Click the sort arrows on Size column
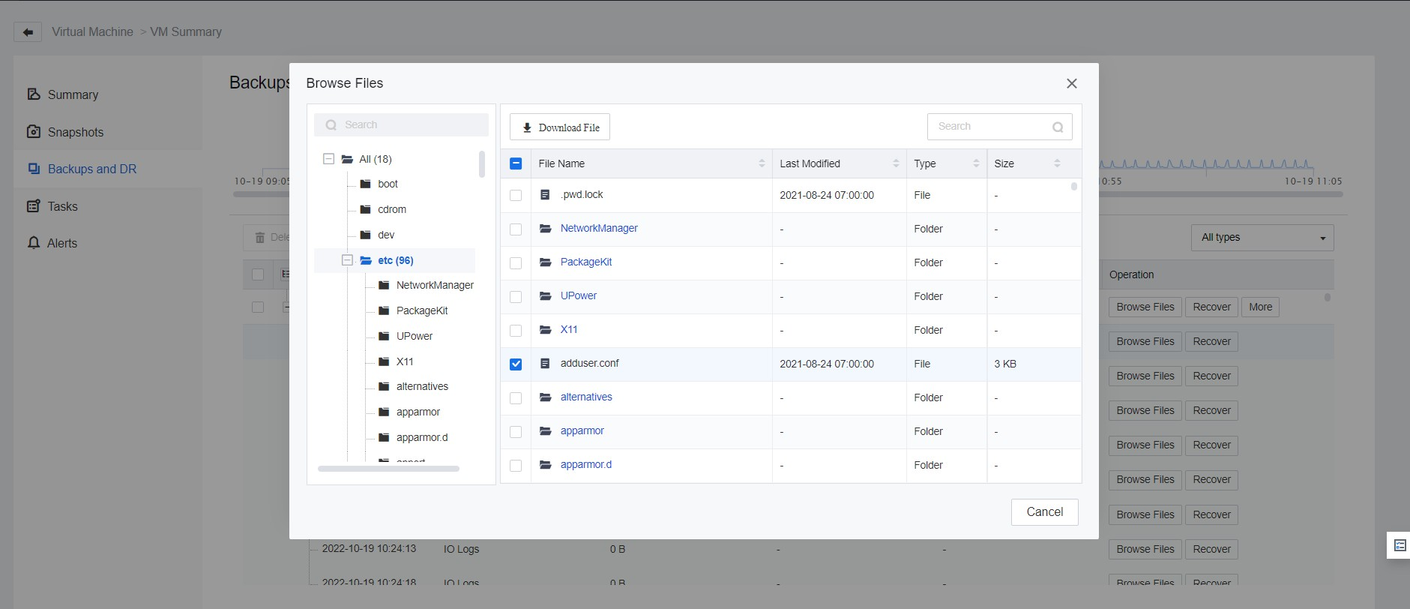This screenshot has width=1410, height=609. pyautogui.click(x=1057, y=163)
